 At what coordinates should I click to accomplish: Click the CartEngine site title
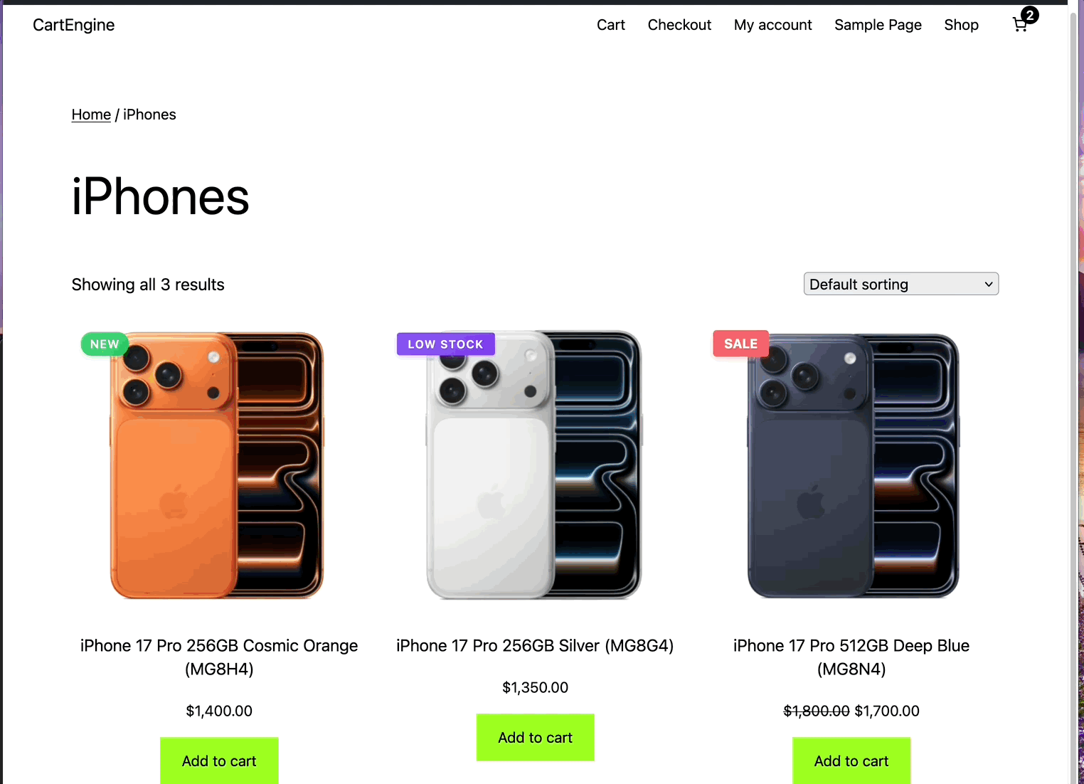coord(74,25)
